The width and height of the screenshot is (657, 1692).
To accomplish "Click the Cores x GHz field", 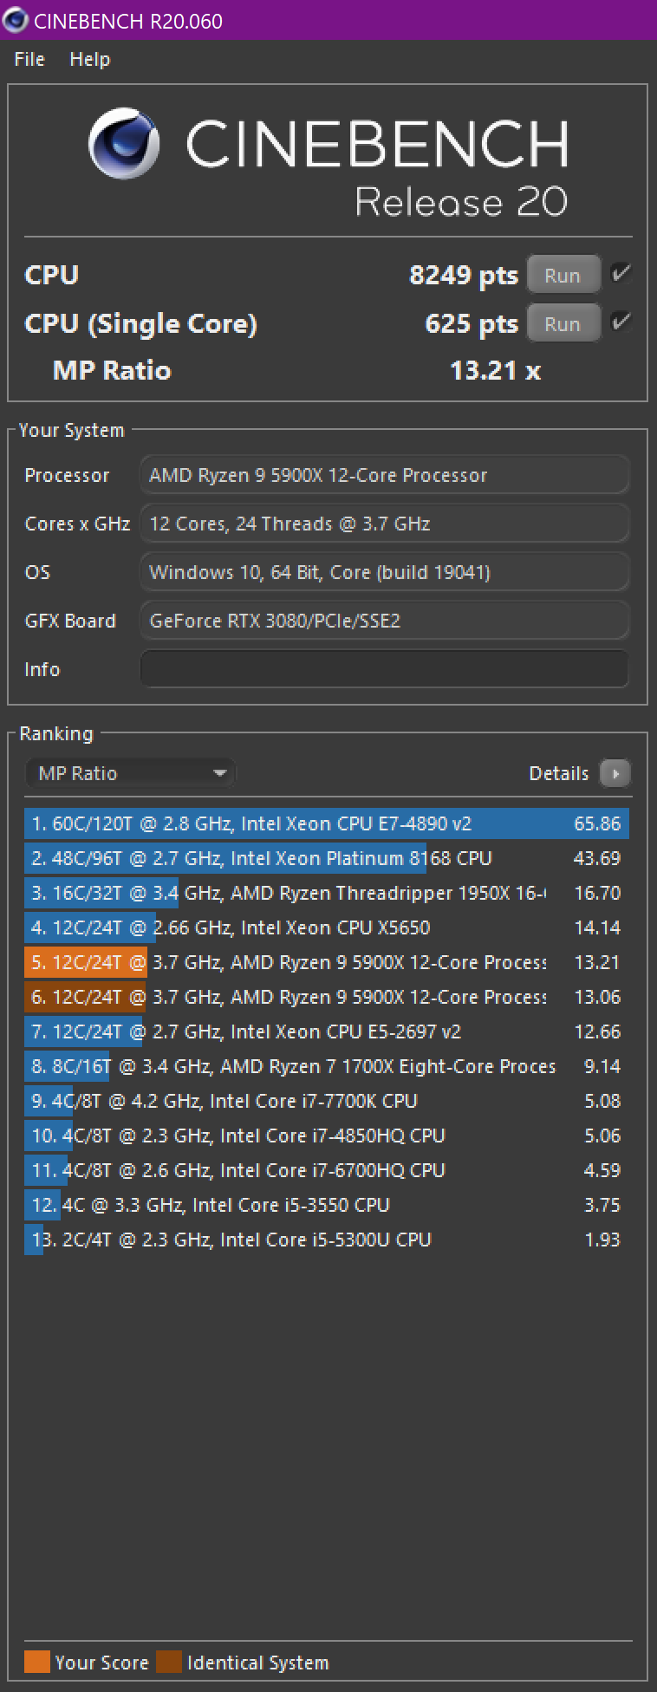I will 384,524.
